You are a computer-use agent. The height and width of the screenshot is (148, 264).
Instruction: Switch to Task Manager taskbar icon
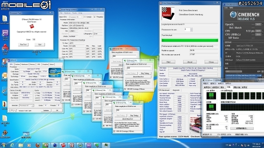106,145
